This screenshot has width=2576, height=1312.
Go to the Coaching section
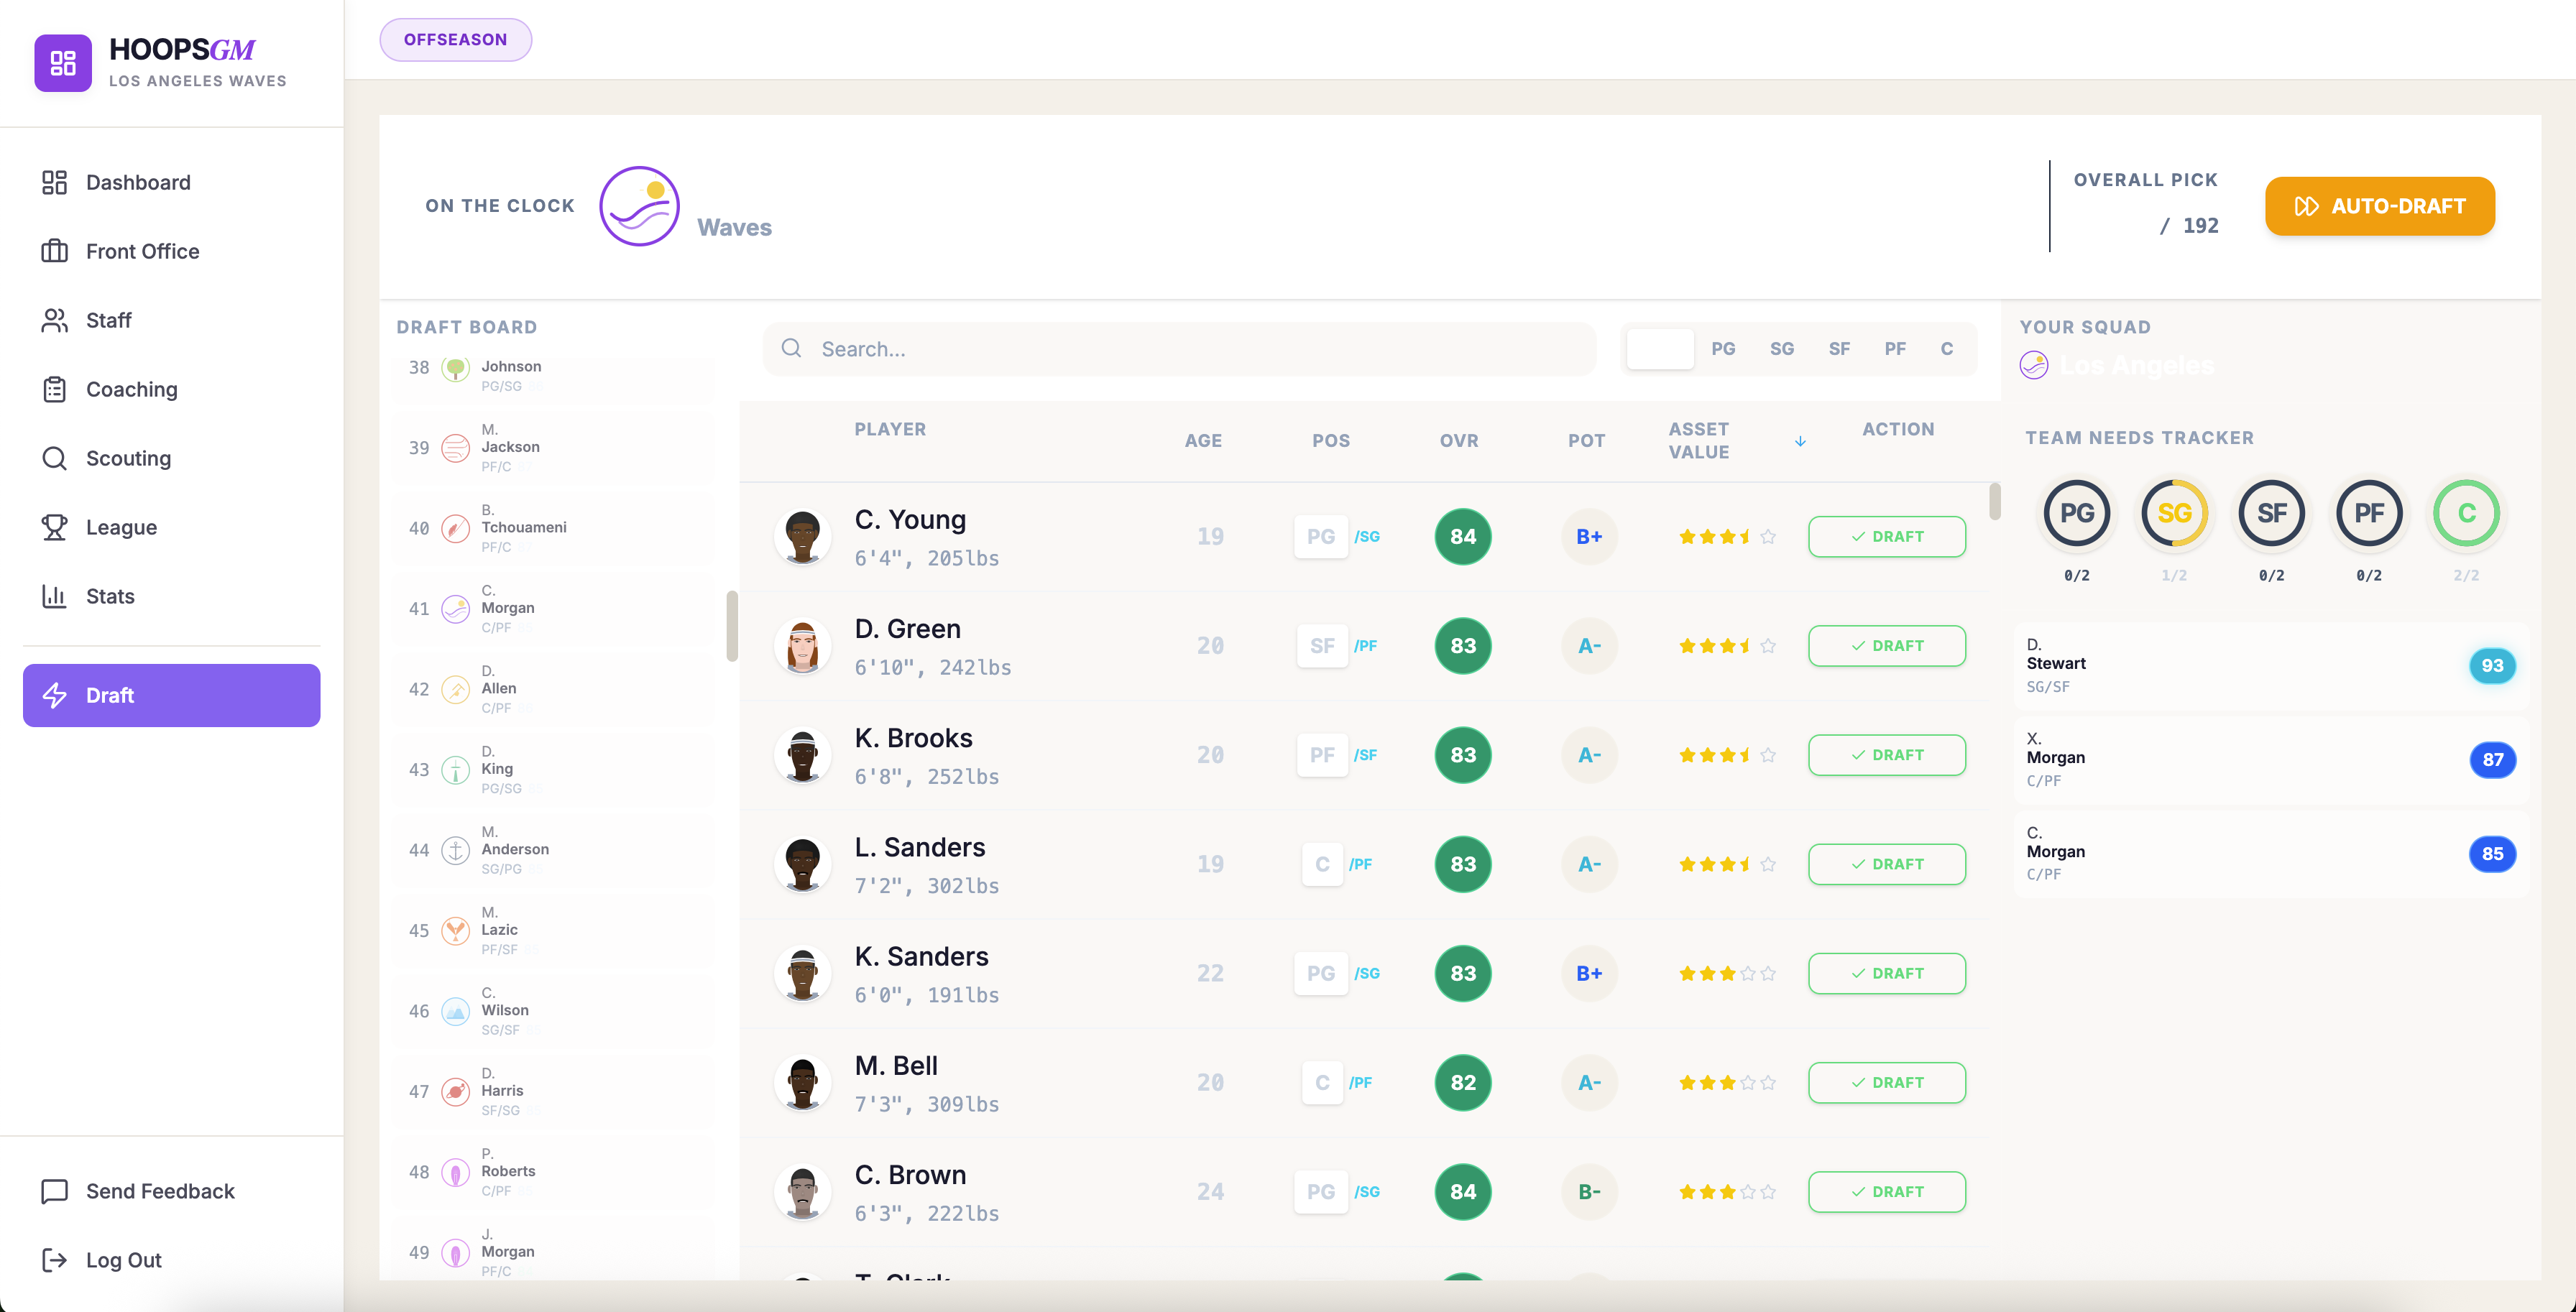[131, 389]
